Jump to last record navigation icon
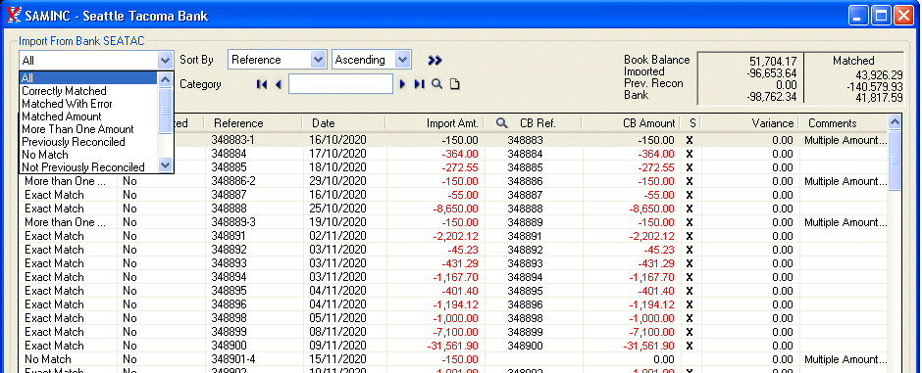922x373 pixels. (x=419, y=84)
